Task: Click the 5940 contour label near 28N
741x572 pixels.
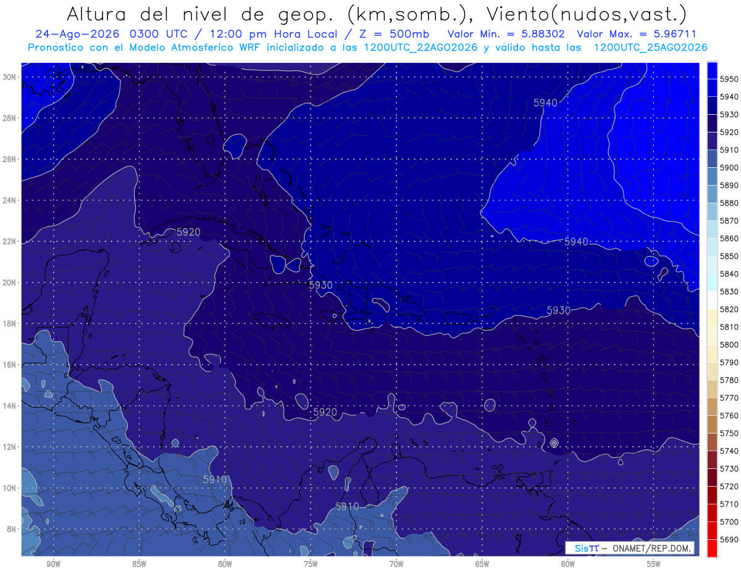Action: coord(545,103)
